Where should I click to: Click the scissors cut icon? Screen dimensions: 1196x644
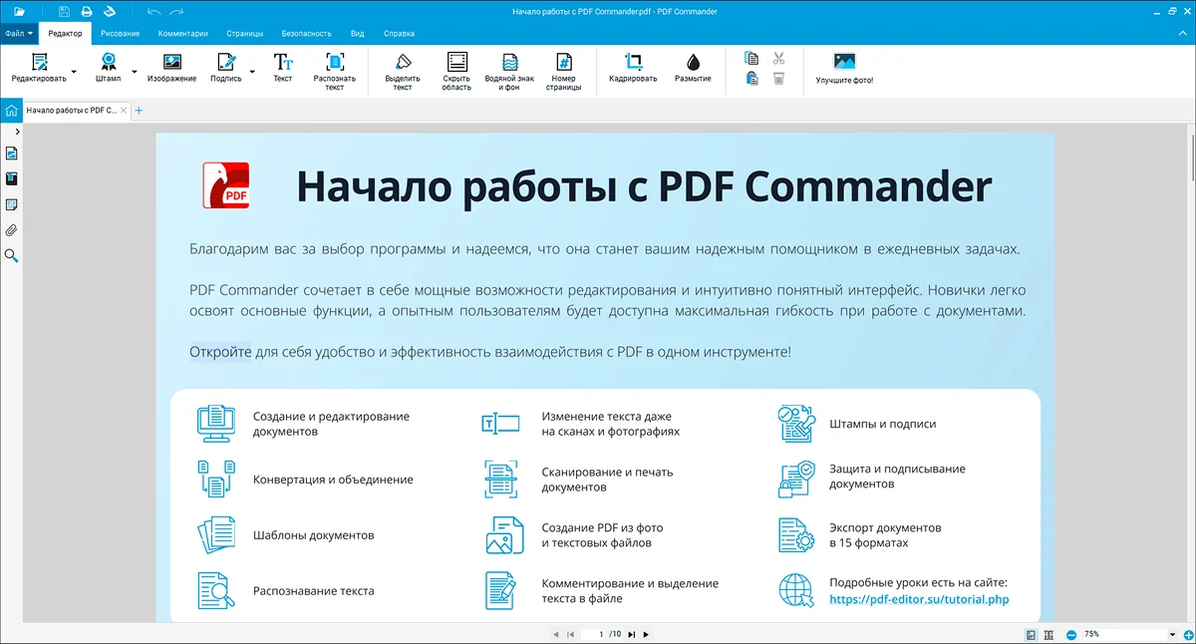click(779, 59)
